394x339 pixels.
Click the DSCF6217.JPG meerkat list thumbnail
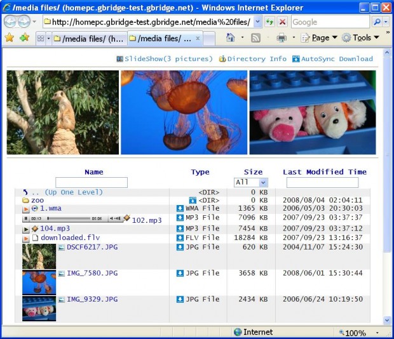[x=39, y=256]
